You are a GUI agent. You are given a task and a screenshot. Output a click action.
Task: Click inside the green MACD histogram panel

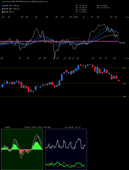(22, 149)
